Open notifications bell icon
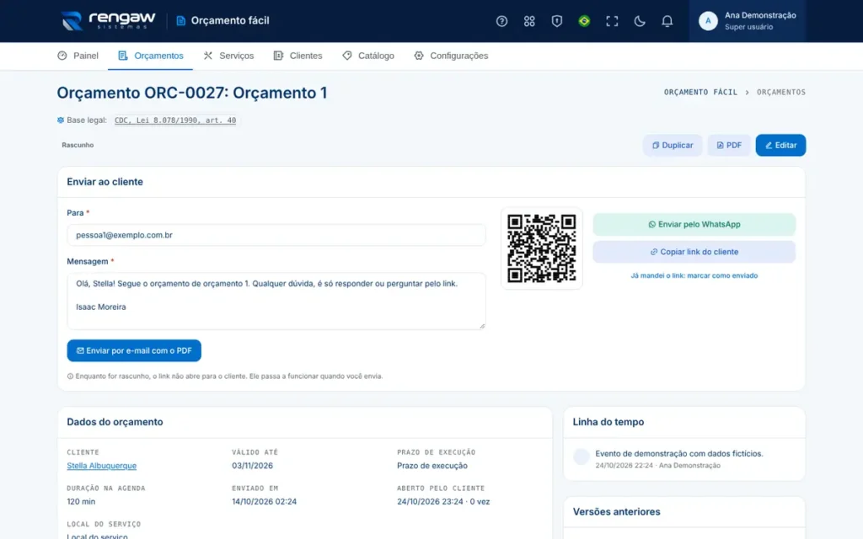 tap(667, 21)
